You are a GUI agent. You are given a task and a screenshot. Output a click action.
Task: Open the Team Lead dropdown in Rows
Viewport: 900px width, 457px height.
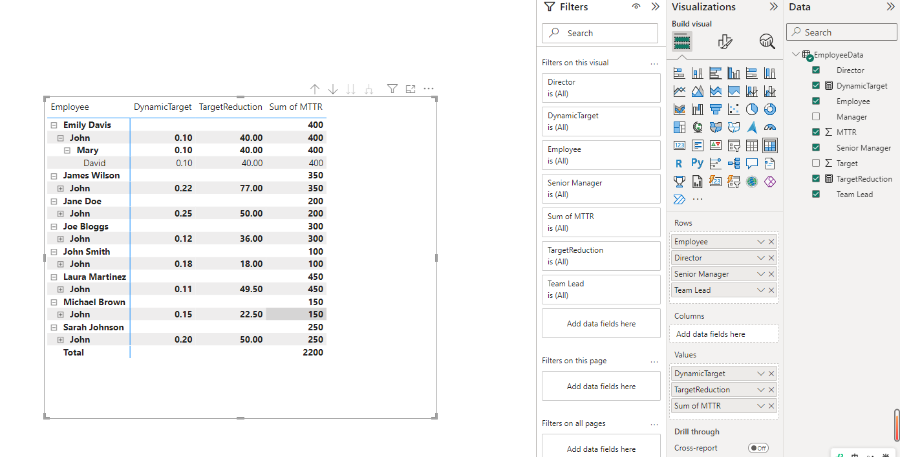click(761, 290)
